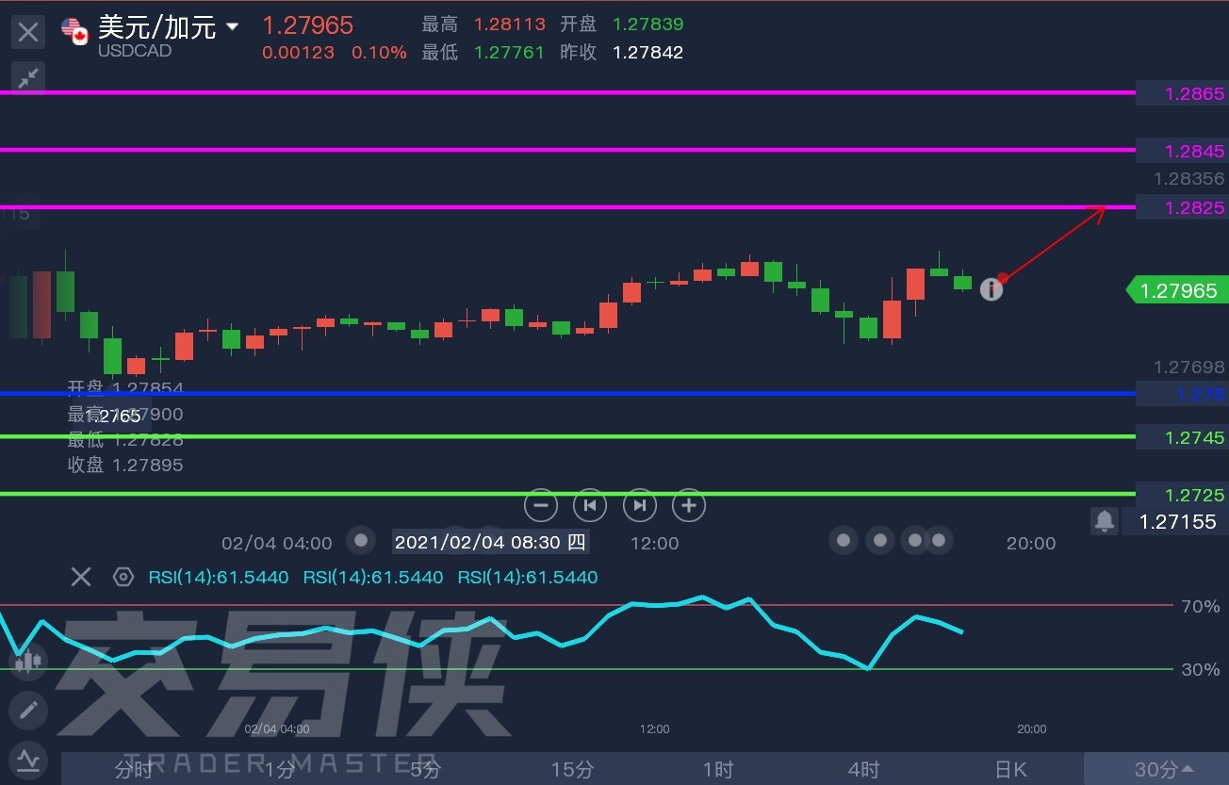Image resolution: width=1229 pixels, height=785 pixels.
Task: Open the price alert bell icon
Action: (x=1105, y=520)
